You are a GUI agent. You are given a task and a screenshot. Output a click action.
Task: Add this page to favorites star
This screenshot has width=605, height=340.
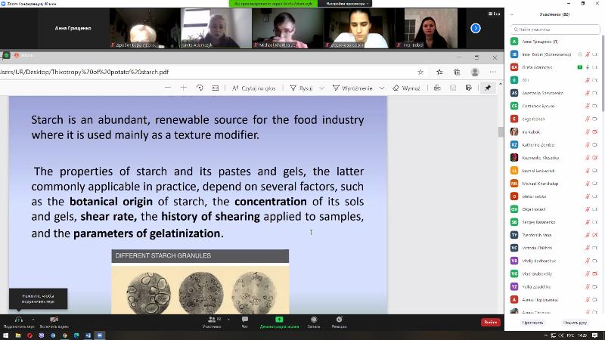tap(420, 72)
